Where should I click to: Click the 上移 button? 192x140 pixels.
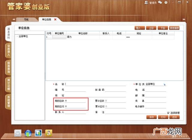(151, 28)
